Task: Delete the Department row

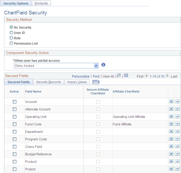Action: 177,131
